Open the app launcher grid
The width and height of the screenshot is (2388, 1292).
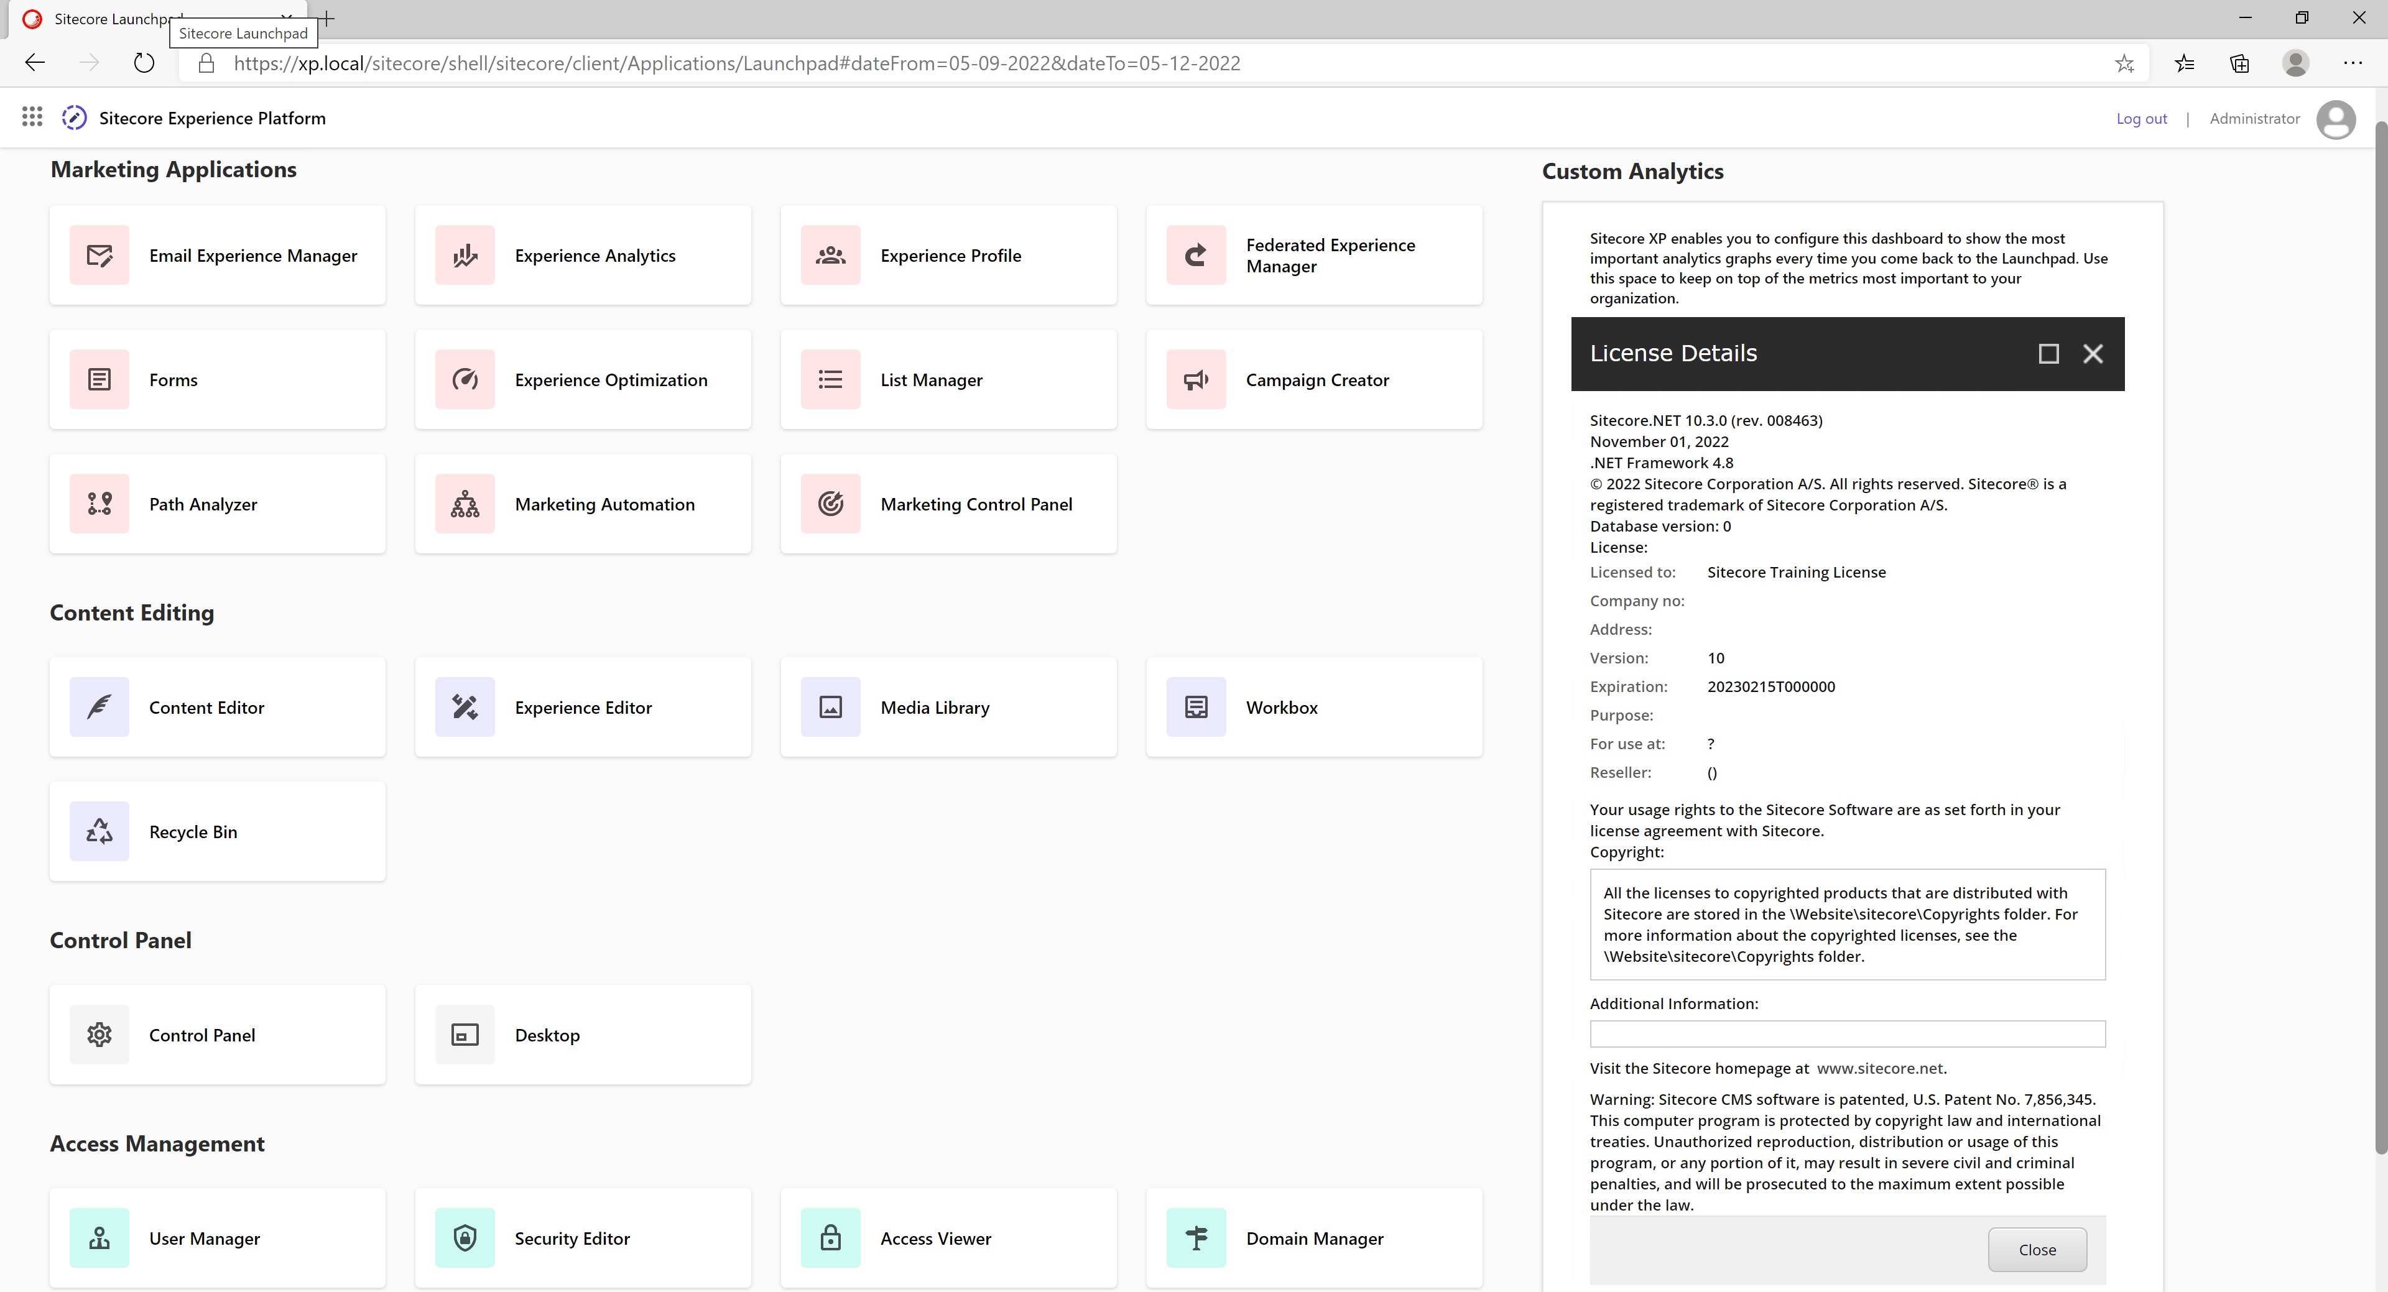click(32, 117)
